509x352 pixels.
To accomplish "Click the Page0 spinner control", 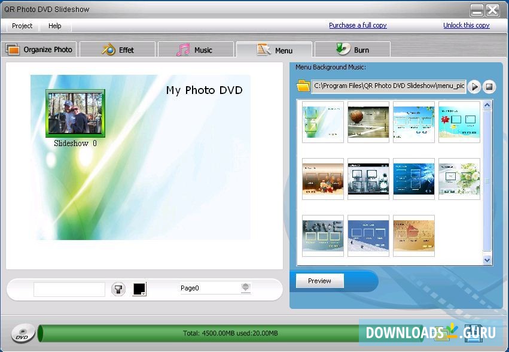I will click(x=245, y=288).
